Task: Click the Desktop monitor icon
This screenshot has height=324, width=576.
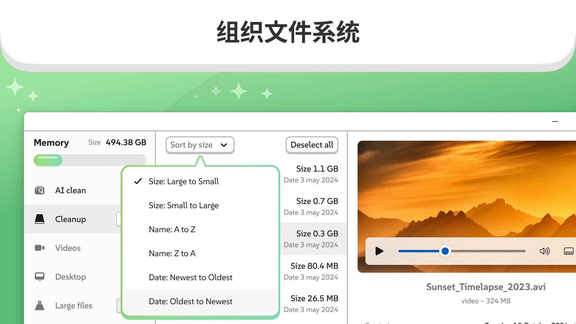Action: pos(40,276)
